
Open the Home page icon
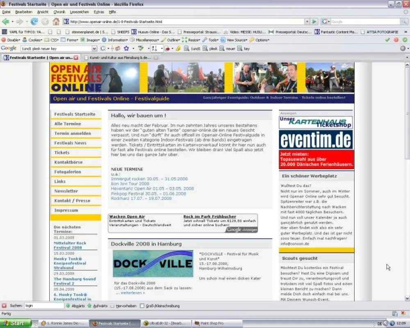click(56, 22)
